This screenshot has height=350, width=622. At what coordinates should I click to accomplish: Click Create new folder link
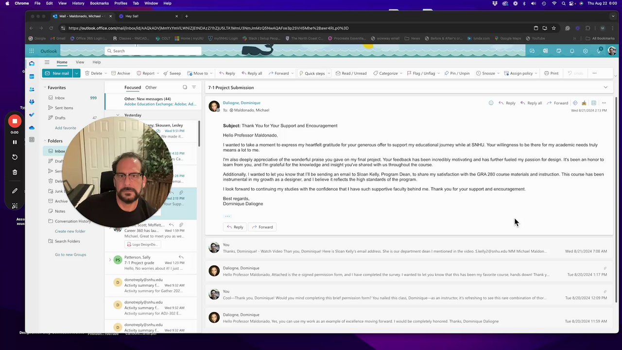click(x=70, y=231)
